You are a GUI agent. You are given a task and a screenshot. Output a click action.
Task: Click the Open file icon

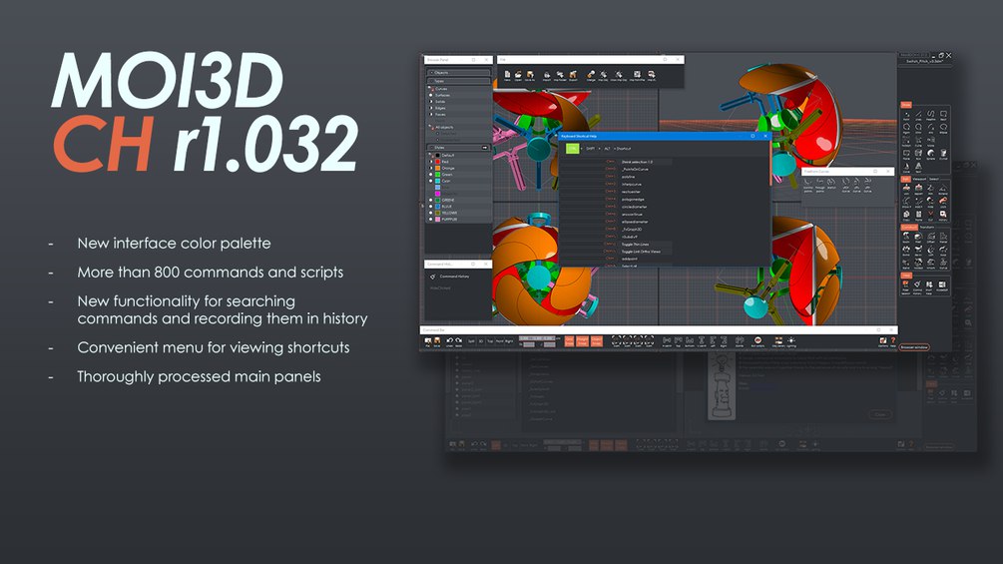tap(518, 76)
